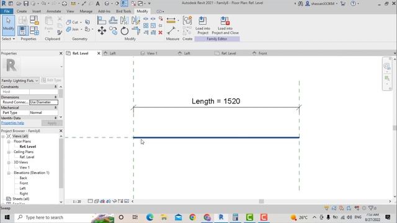Screen dimensions: 397x223
Task: Click the red Delete X icon
Action: [x=160, y=32]
